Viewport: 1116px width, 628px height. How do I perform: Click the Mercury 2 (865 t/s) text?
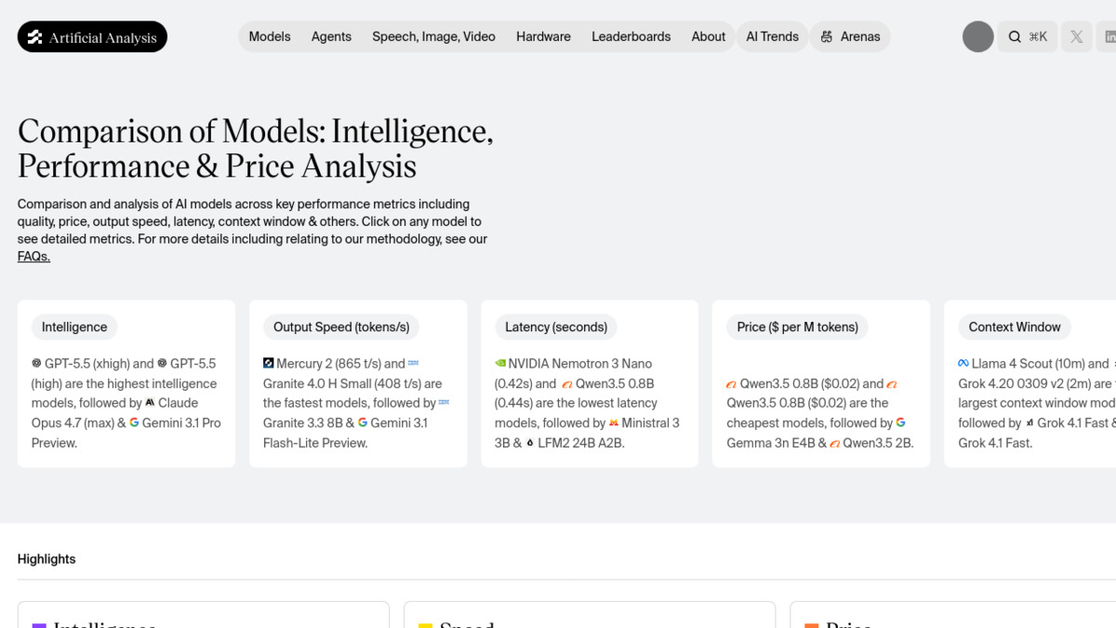328,364
